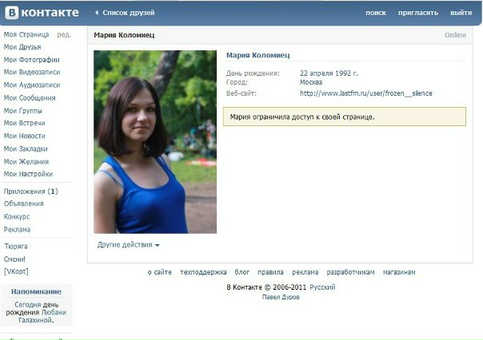Open Мои Сообщения in sidebar

[30, 98]
